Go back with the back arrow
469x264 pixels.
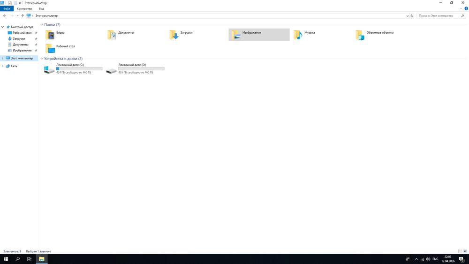(5, 16)
